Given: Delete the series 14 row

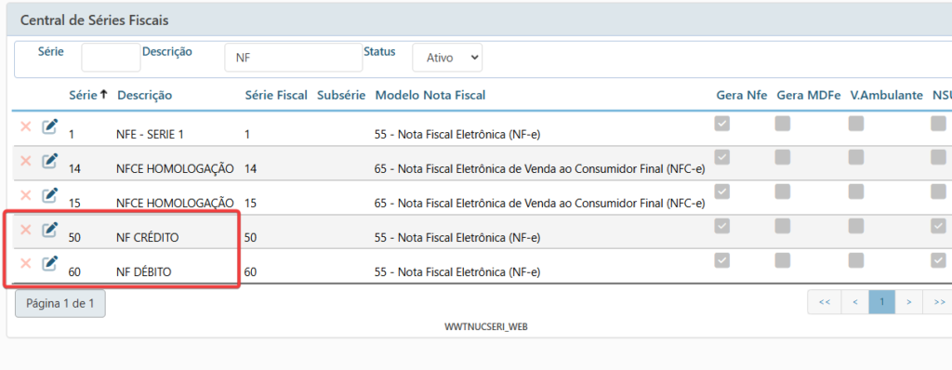Looking at the screenshot, I should pos(25,161).
